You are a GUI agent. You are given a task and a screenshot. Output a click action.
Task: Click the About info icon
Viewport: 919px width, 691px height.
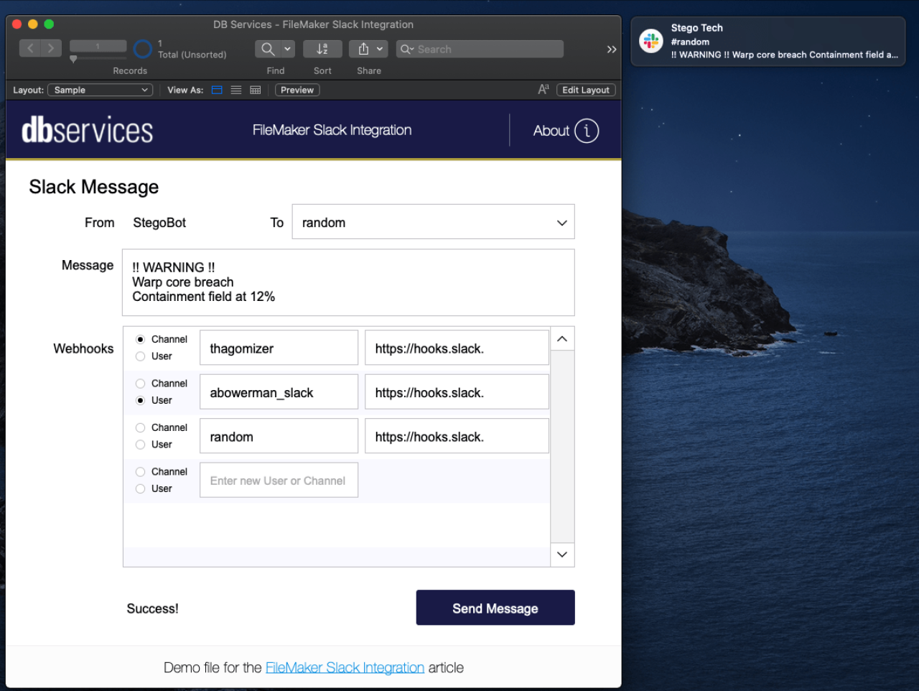587,131
